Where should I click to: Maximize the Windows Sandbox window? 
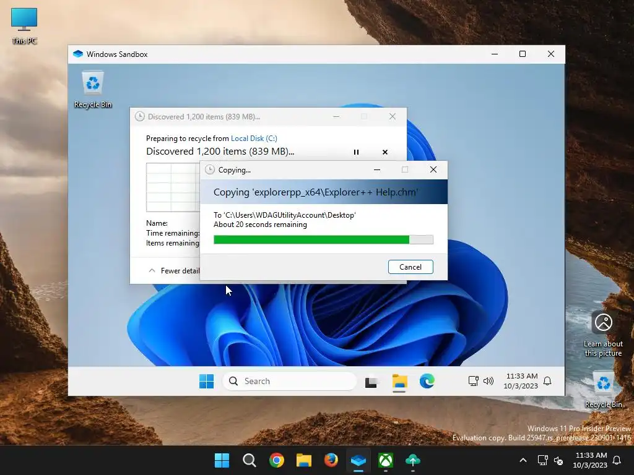click(x=523, y=54)
